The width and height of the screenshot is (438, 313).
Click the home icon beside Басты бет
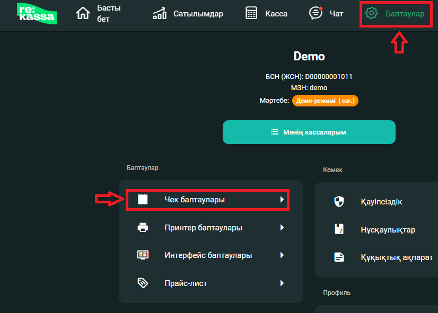[83, 14]
